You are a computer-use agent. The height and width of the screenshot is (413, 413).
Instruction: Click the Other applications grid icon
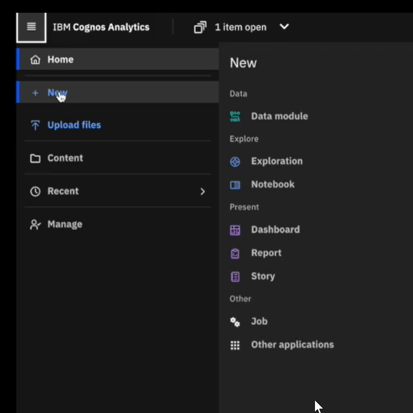tap(235, 345)
